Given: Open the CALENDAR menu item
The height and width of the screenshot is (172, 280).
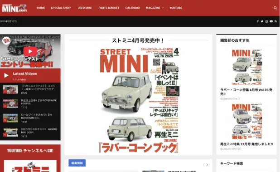Looking at the screenshot, I should [x=132, y=8].
